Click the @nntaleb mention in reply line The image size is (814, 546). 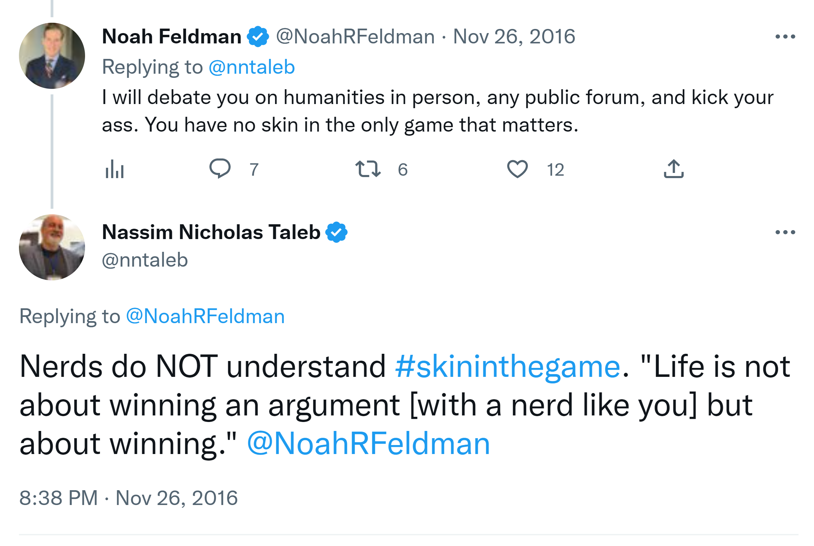point(251,67)
